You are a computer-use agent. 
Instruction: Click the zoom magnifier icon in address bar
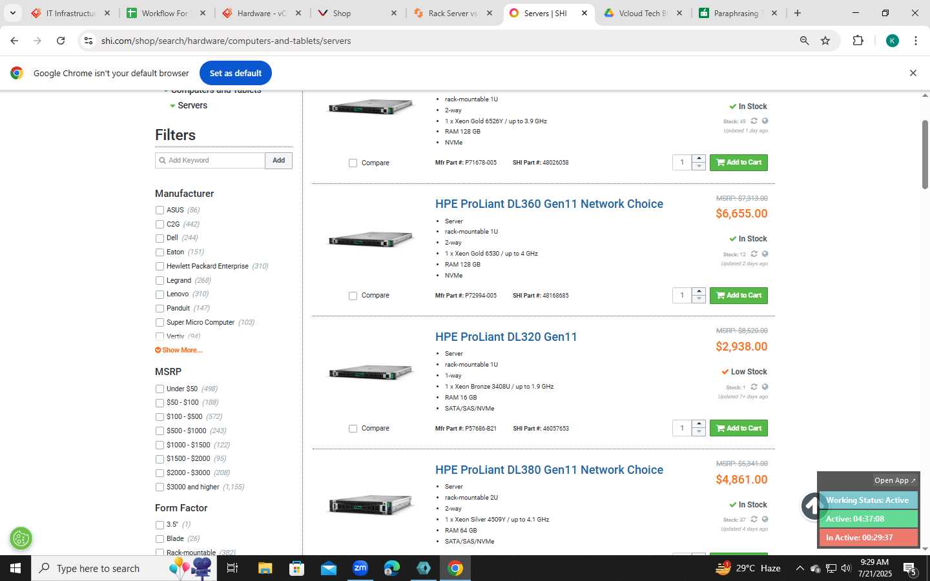tap(804, 41)
